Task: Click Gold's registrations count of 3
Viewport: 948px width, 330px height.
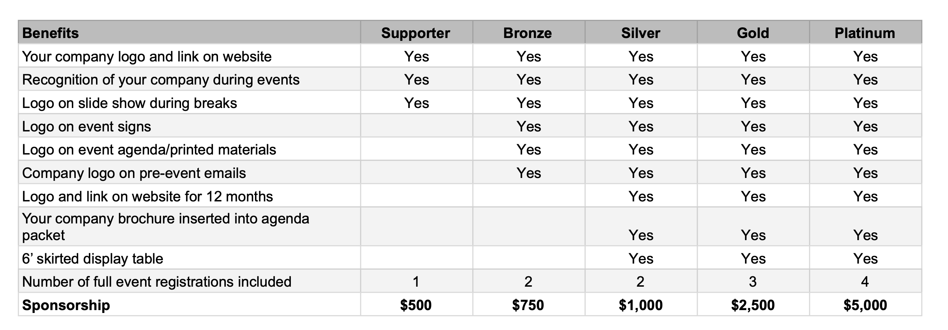Action: point(752,282)
